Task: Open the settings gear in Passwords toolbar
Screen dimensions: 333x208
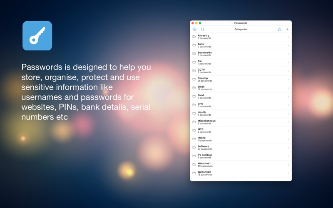Action: coord(195,29)
